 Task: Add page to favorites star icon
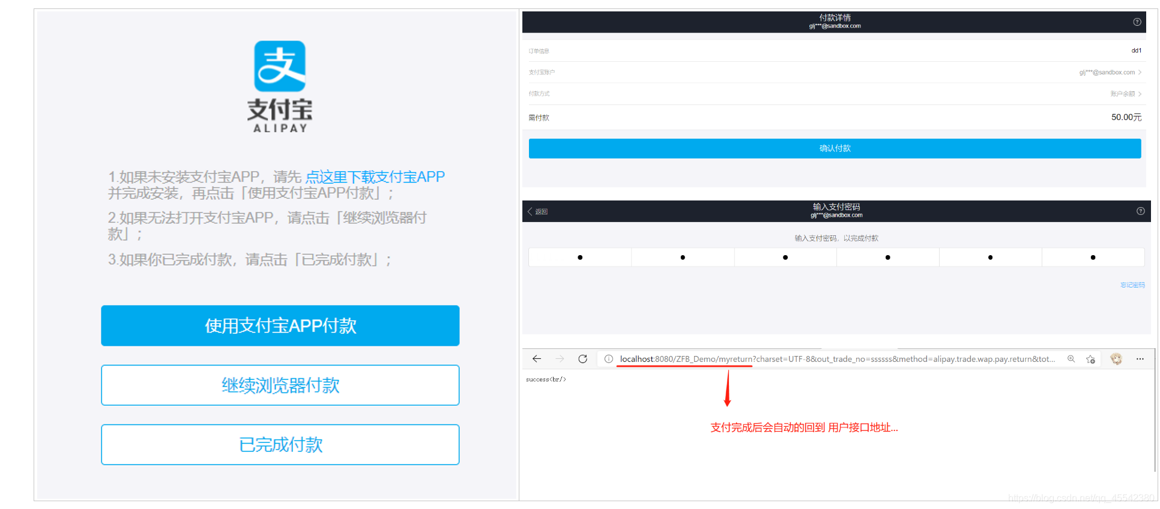pos(1091,359)
